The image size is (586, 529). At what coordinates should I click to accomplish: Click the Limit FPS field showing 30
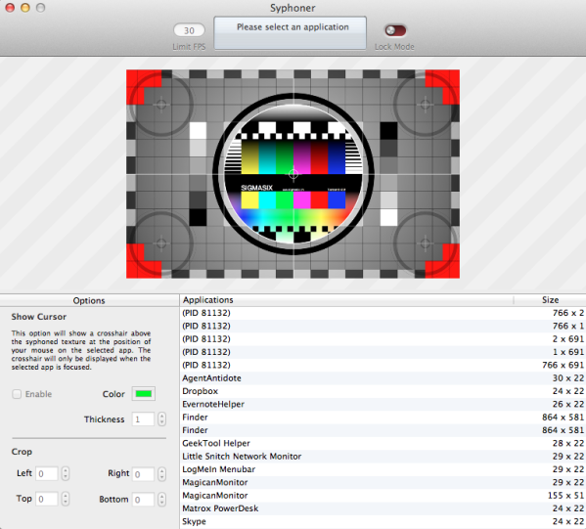(189, 30)
